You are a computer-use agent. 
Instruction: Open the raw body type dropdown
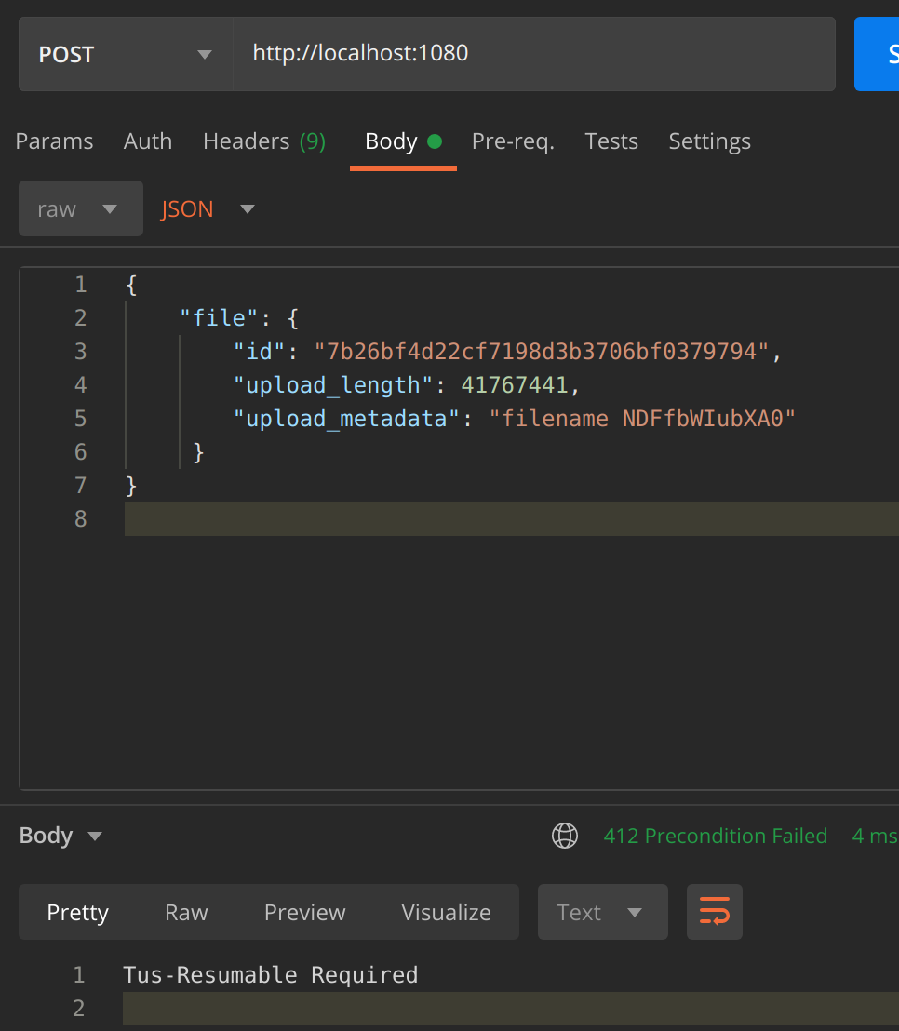[x=81, y=208]
